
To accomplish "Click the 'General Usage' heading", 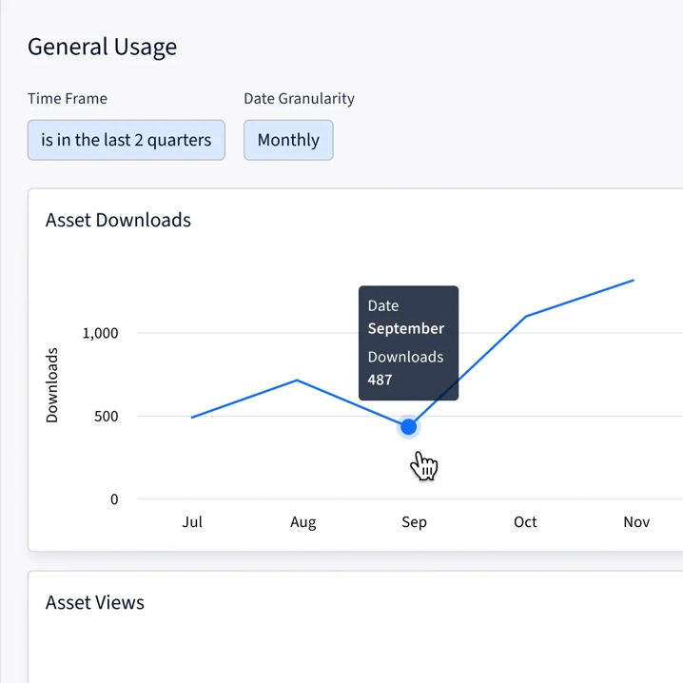I will coord(103,47).
